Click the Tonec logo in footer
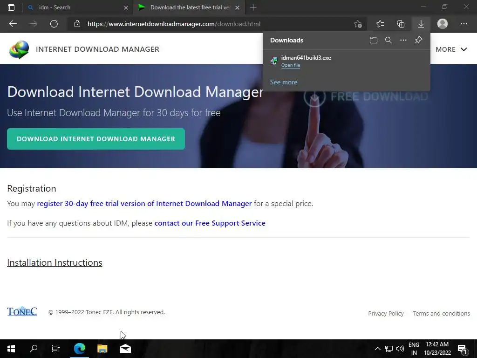 [x=22, y=311]
